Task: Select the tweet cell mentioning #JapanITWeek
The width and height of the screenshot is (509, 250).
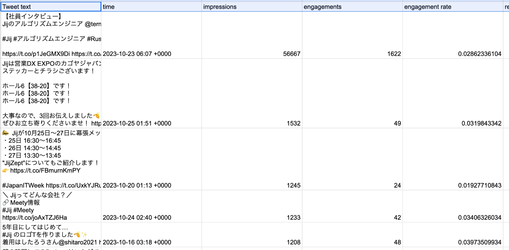Action: pyautogui.click(x=51, y=159)
